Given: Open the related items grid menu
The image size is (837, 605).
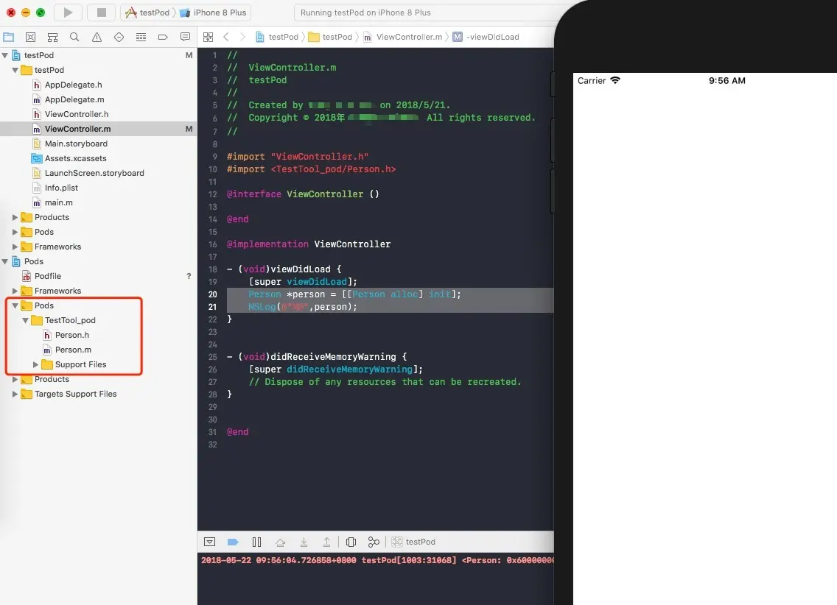Looking at the screenshot, I should click(209, 37).
